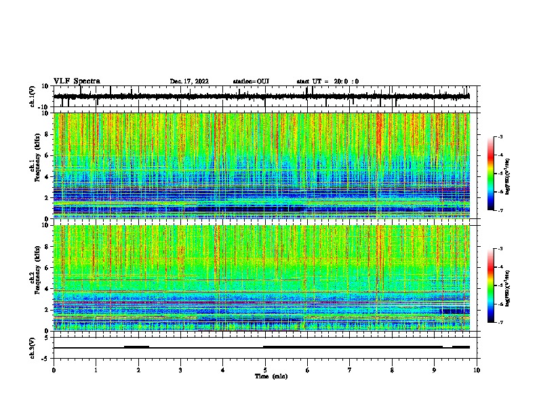Click the "ch.1 Frequency (kHz)" axis label

[35, 157]
